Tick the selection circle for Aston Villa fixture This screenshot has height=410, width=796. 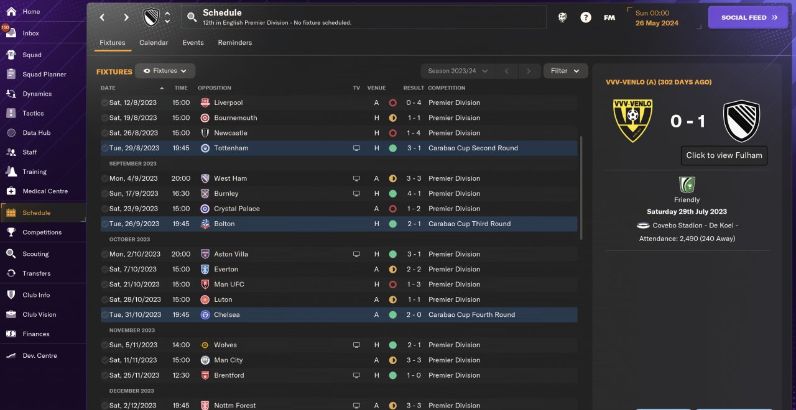[104, 254]
